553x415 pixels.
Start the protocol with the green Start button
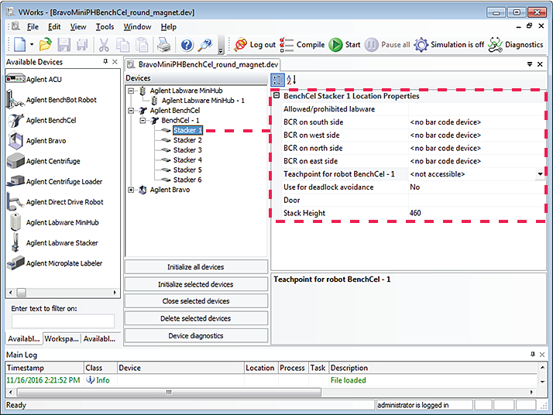(x=345, y=45)
